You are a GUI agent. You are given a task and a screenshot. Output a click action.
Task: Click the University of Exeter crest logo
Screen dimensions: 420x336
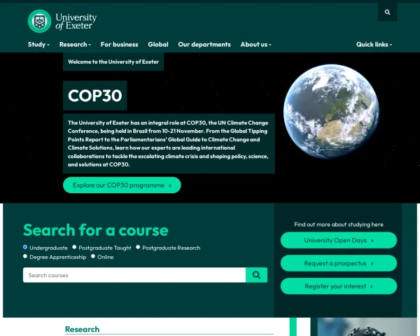[39, 21]
